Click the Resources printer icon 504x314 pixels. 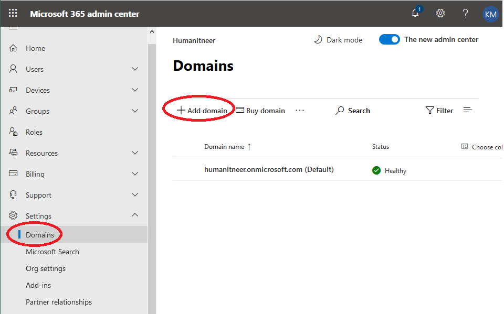(13, 153)
